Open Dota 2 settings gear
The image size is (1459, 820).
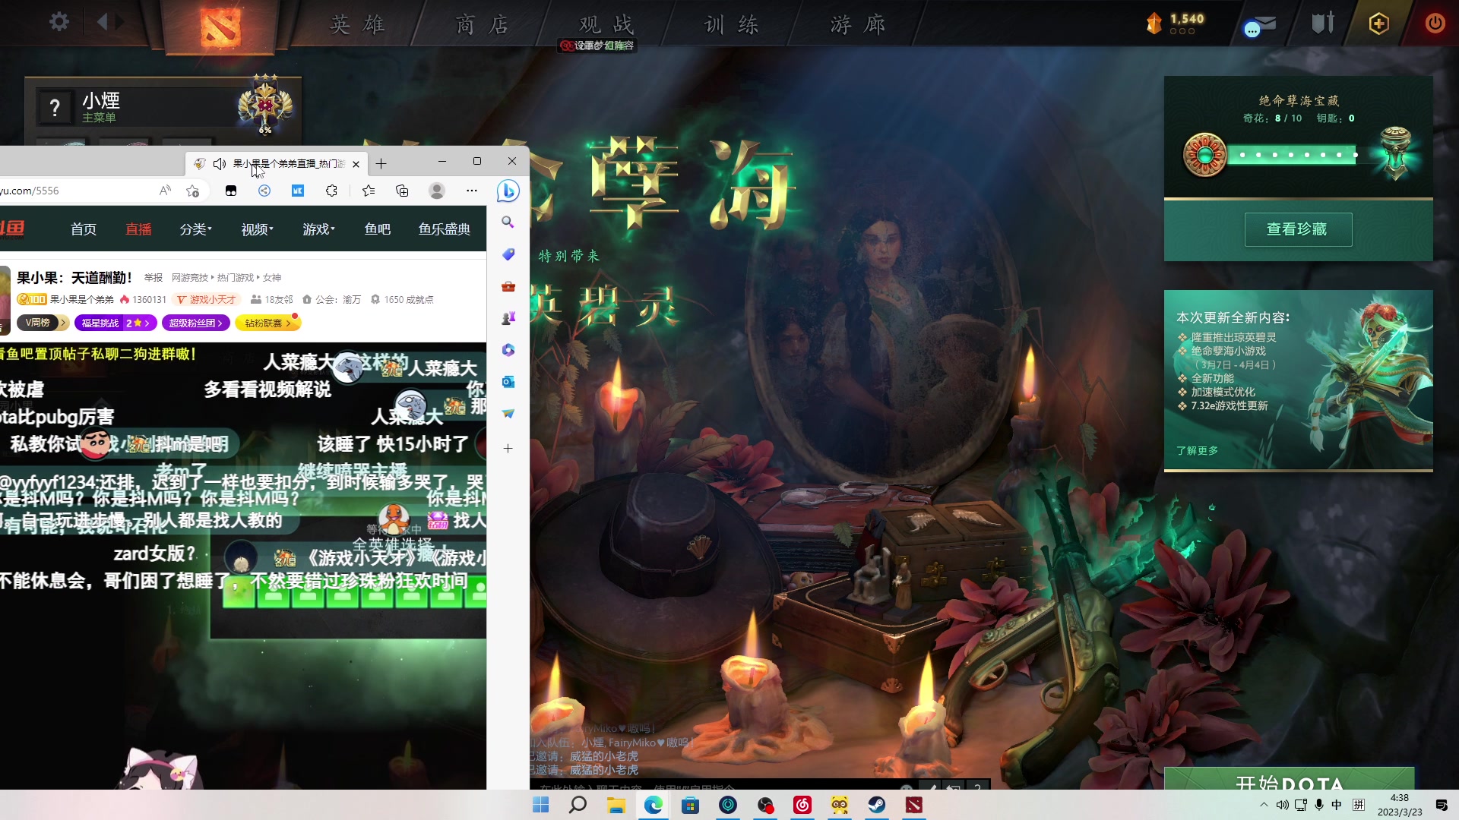tap(59, 22)
